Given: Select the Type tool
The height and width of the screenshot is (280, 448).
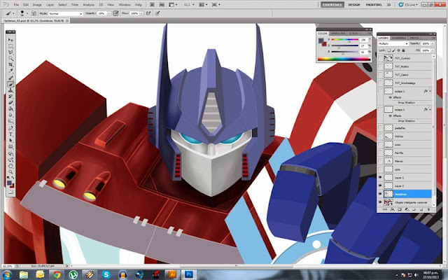Looking at the screenshot, I should 10,134.
